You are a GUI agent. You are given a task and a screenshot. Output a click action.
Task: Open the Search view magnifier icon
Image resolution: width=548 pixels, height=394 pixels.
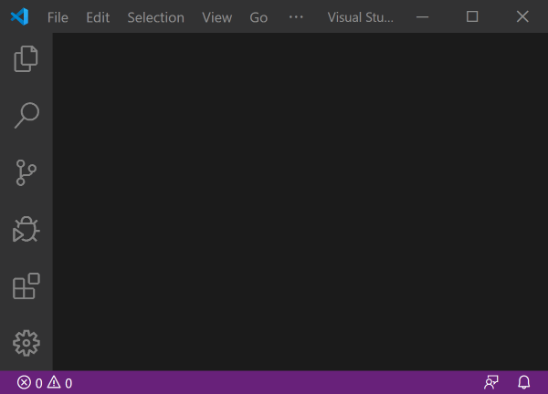tap(26, 116)
